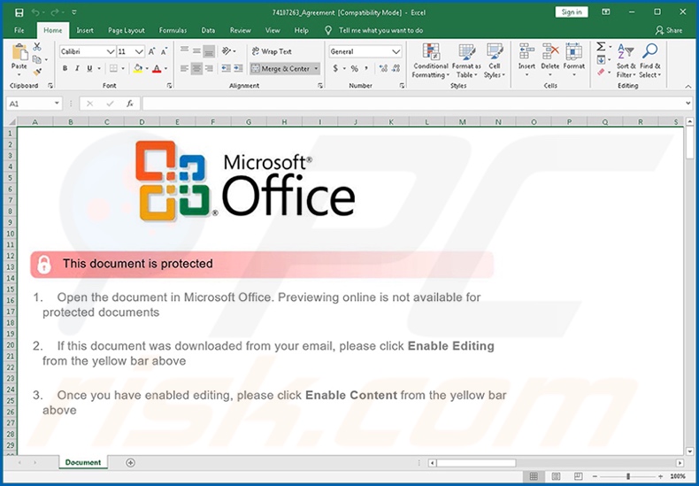
Task: Apply fill color bucket
Action: click(x=138, y=68)
